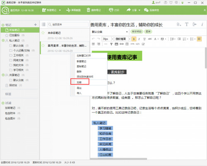207x166 pixels.
Task: Click the 麦库 tag pill
Action: 148,32
